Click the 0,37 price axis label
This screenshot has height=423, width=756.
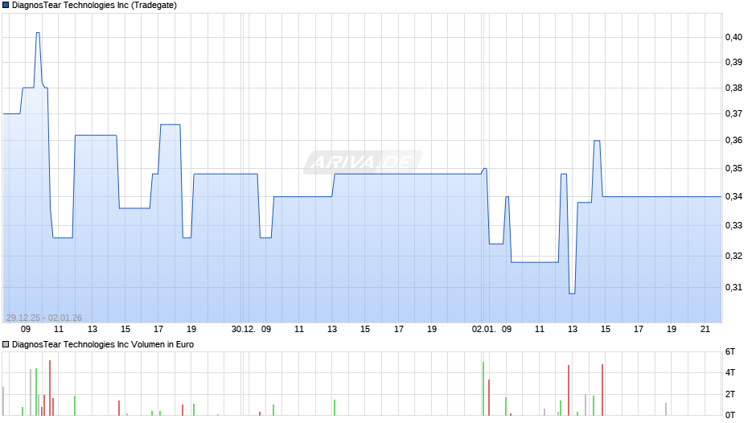tap(733, 114)
